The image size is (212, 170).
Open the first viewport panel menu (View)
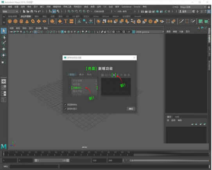[x=11, y=28]
